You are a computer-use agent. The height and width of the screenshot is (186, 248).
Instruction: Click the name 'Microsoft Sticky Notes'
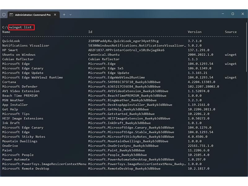[24, 137]
